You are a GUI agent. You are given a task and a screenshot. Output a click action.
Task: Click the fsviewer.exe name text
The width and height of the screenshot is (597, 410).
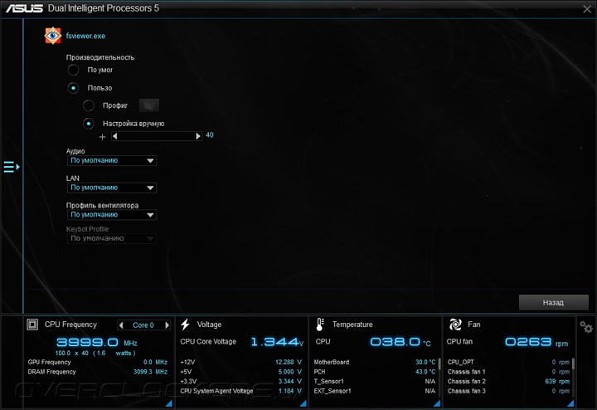tap(85, 36)
